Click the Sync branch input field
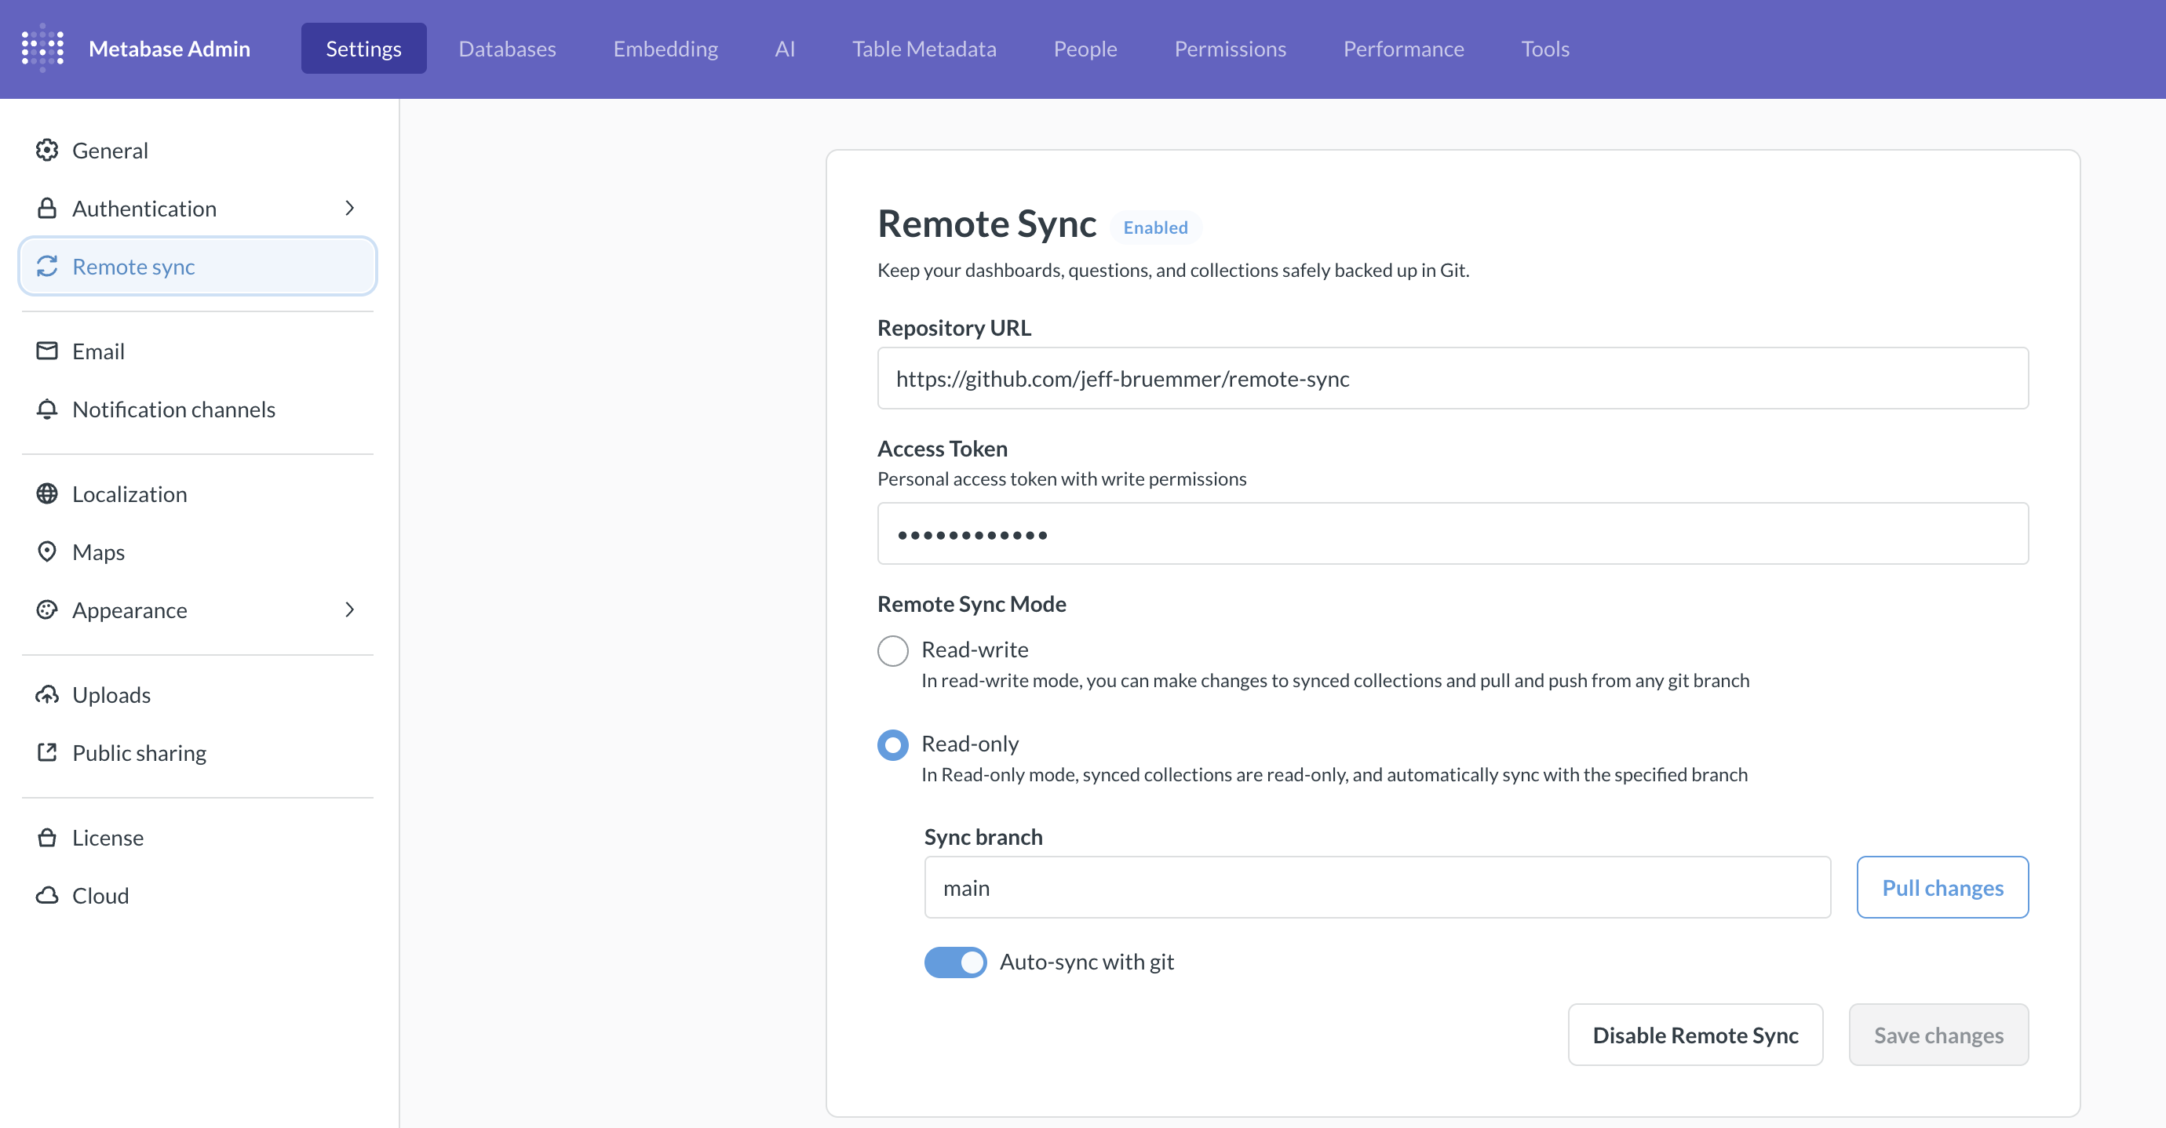 (x=1377, y=889)
